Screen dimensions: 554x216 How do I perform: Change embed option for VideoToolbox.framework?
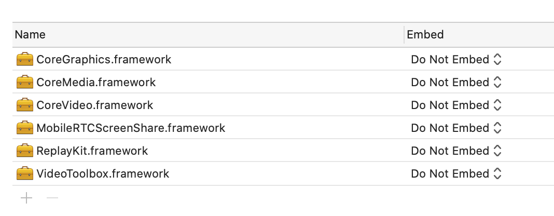(456, 173)
